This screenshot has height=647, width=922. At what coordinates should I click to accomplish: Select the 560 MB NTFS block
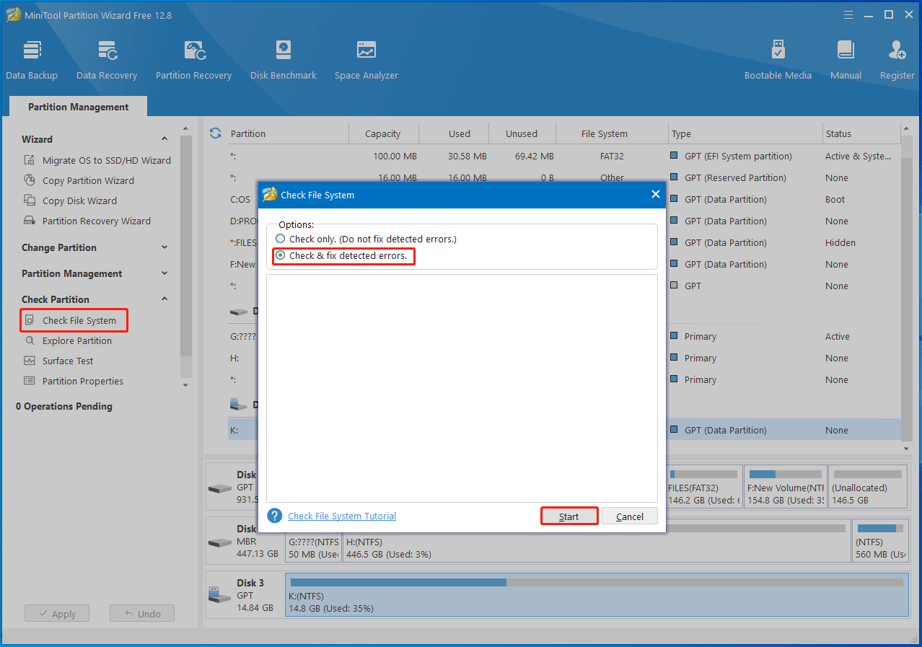(x=880, y=540)
